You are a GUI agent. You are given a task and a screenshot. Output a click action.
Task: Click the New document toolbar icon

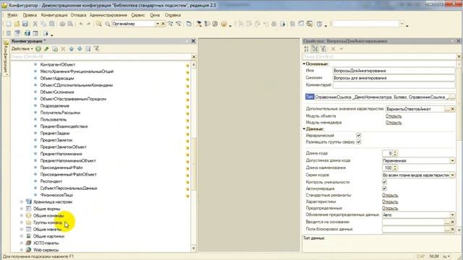tap(9, 24)
